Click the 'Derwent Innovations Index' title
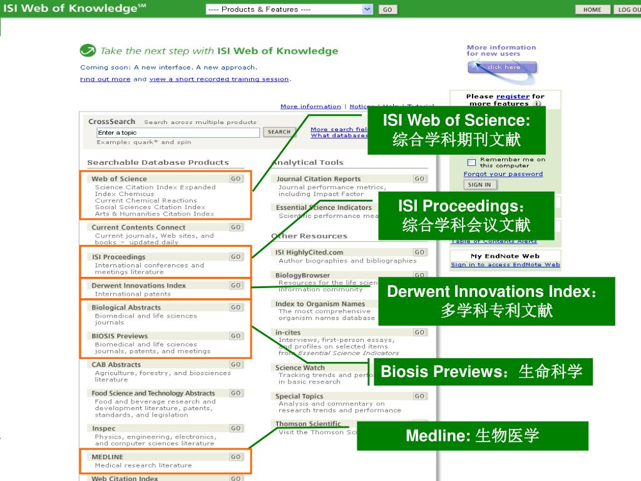This screenshot has height=481, width=641. click(x=138, y=285)
